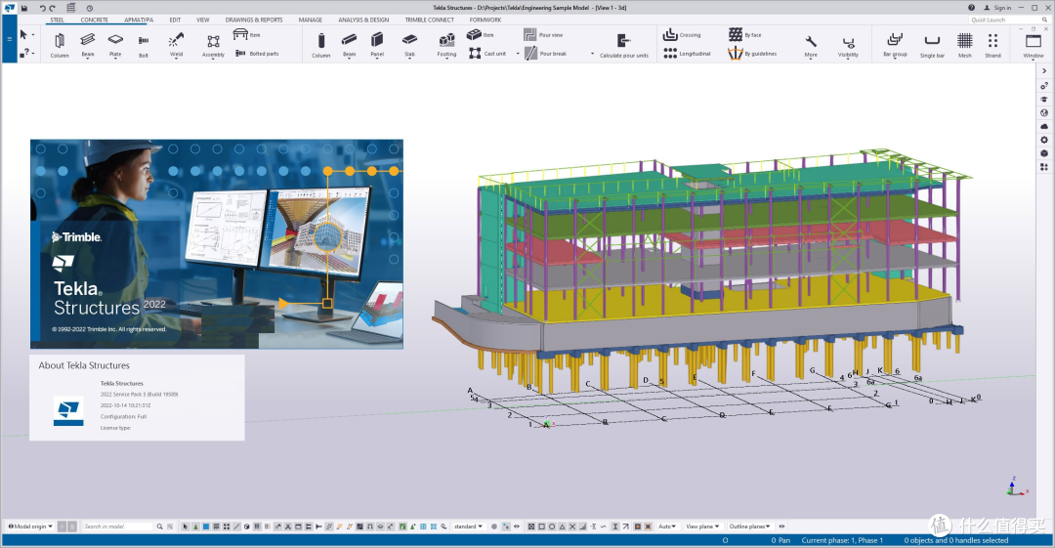Click the Redo arrow
This screenshot has height=548, width=1055.
click(52, 8)
